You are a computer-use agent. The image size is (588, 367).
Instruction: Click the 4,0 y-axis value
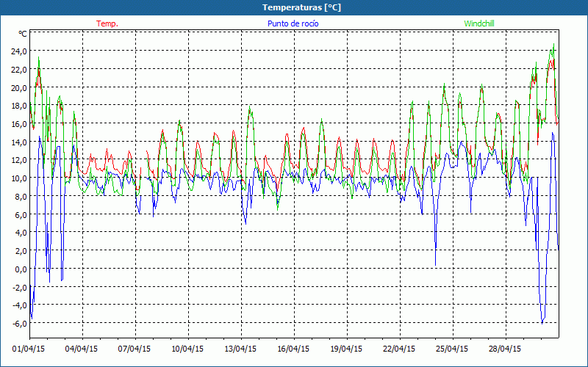[x=21, y=233]
